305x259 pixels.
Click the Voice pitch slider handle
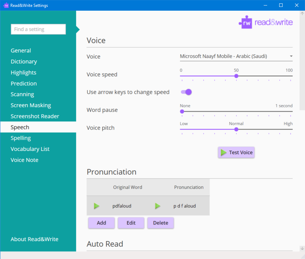click(x=236, y=129)
